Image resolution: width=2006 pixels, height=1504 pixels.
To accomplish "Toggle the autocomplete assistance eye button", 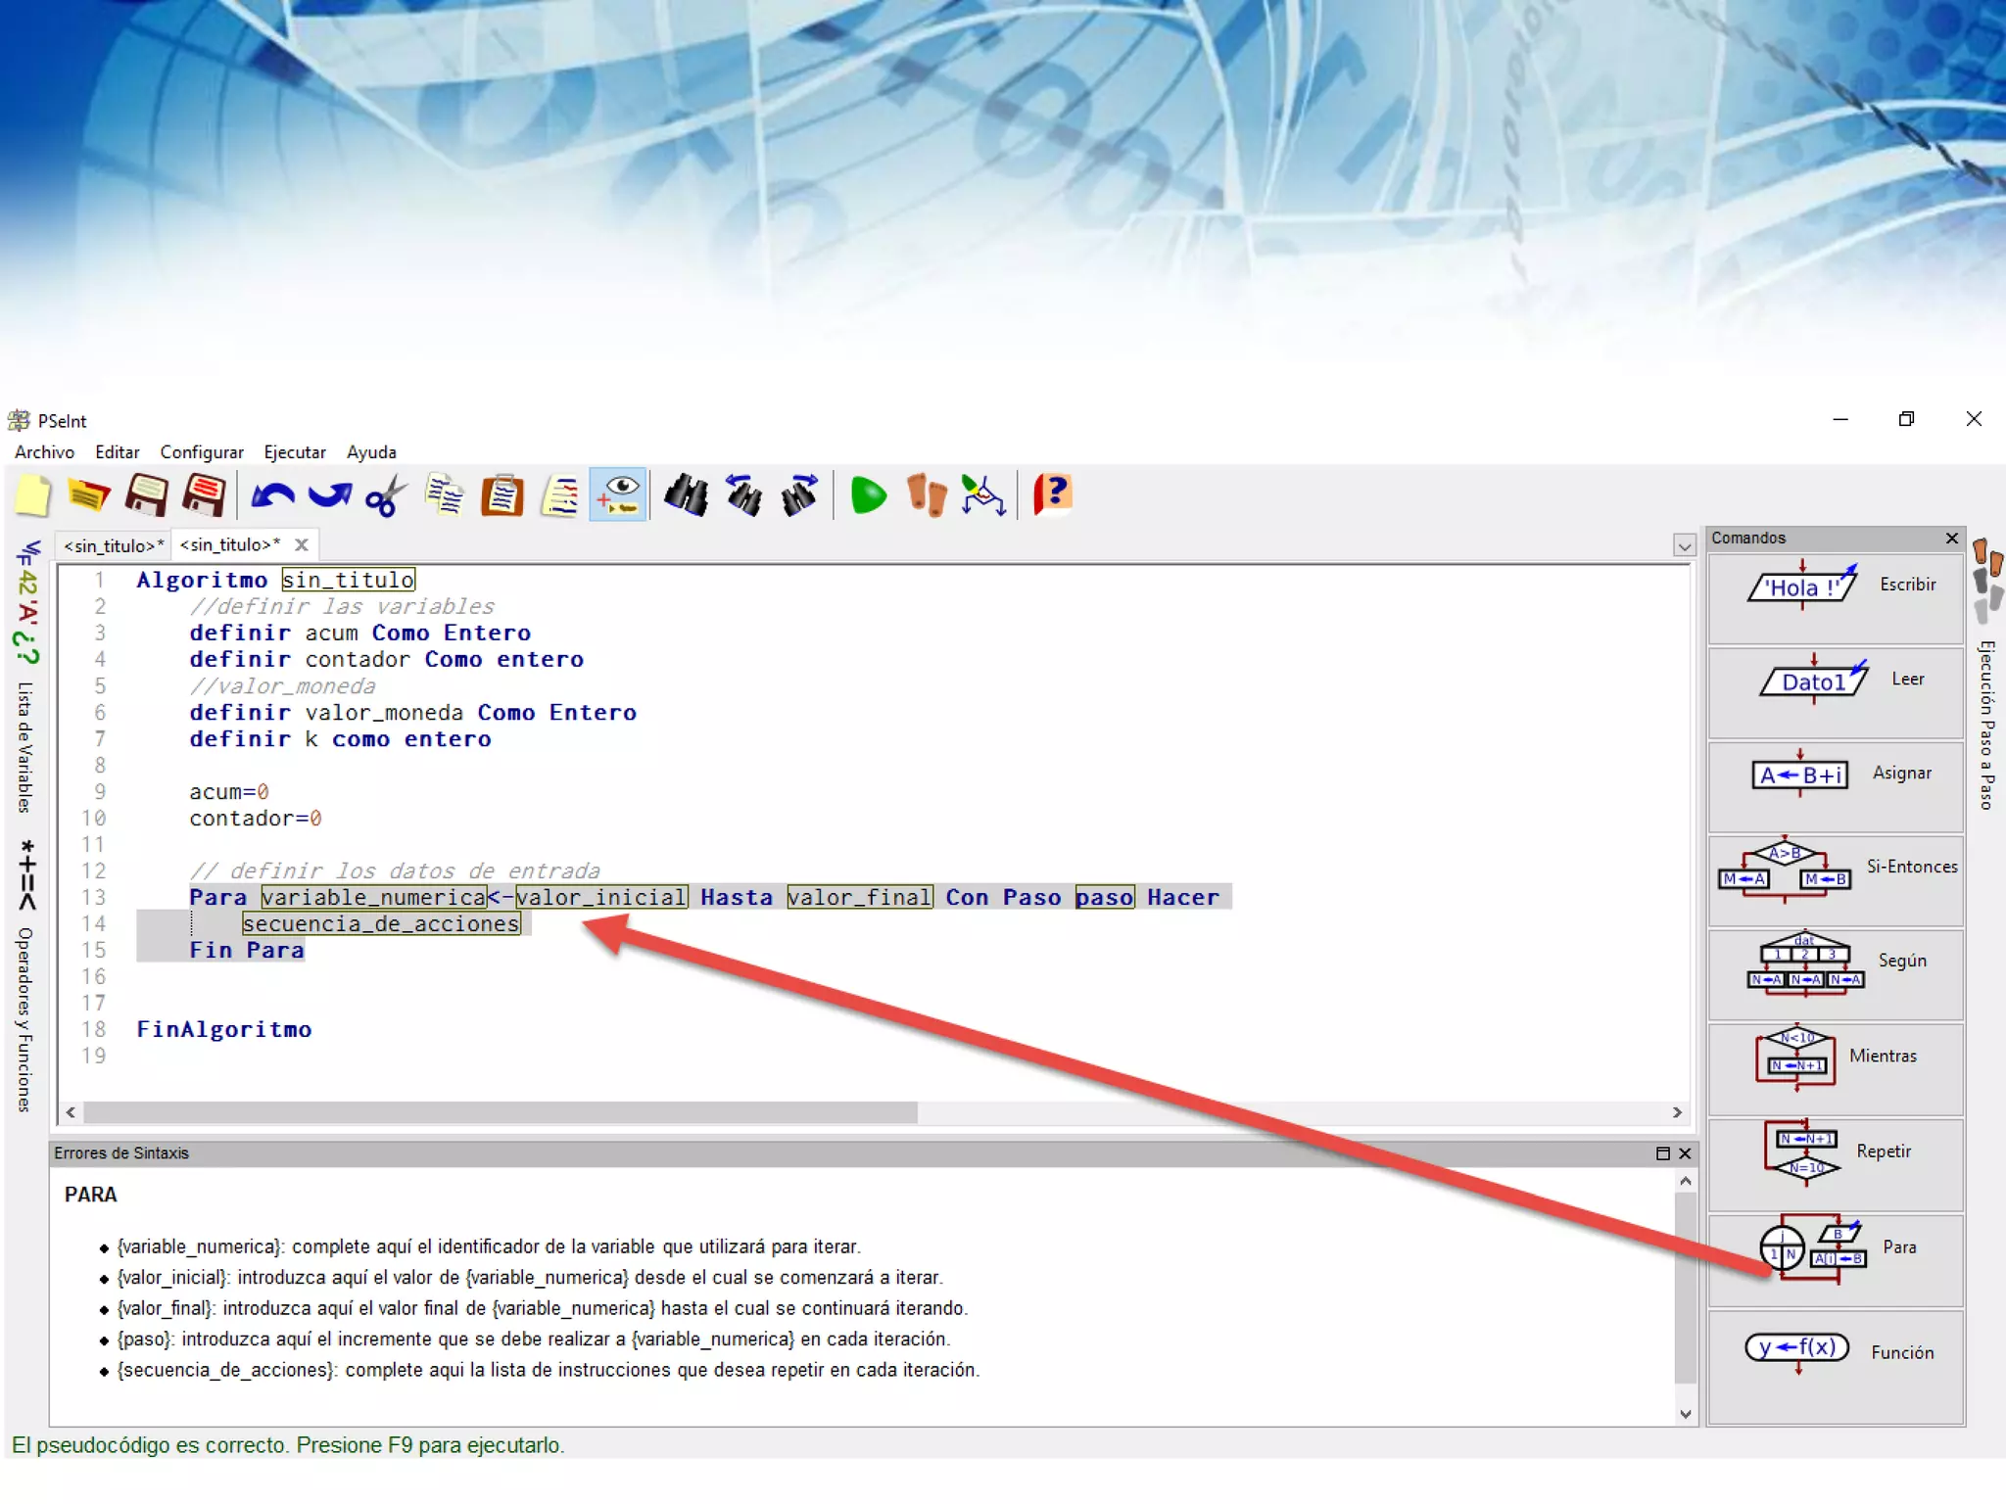I will tap(618, 495).
